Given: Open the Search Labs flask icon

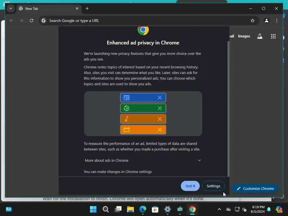Looking at the screenshot, I should coord(260,36).
